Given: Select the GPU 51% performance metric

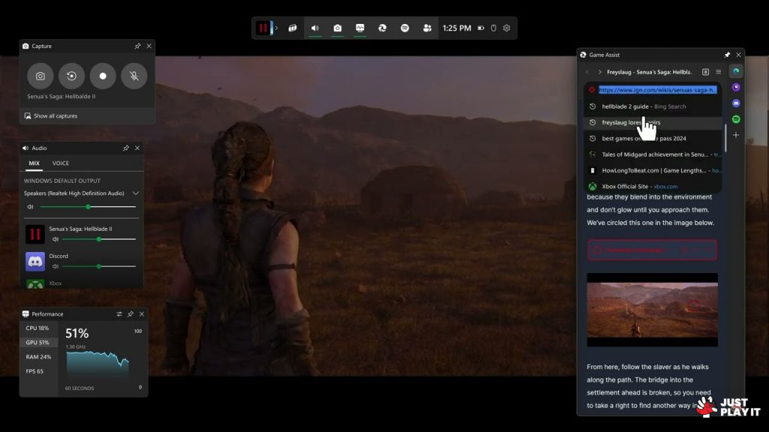Looking at the screenshot, I should (x=38, y=342).
